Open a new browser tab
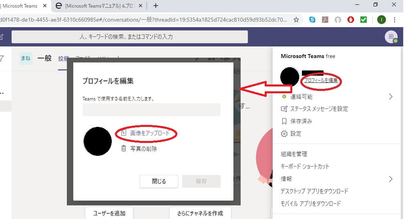 (156, 6)
